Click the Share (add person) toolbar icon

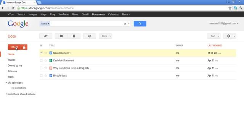(46, 36)
